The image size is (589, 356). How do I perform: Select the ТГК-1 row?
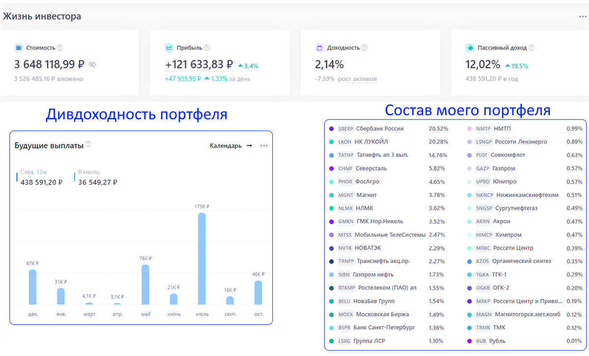point(524,274)
